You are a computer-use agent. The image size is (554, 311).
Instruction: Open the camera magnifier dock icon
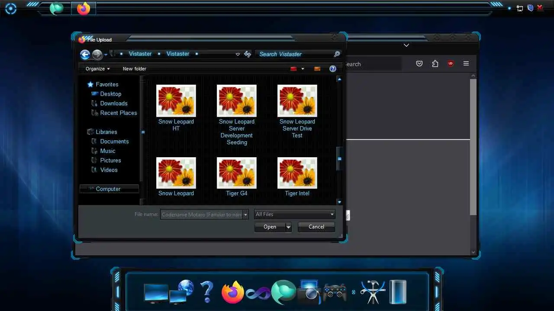coord(310,292)
